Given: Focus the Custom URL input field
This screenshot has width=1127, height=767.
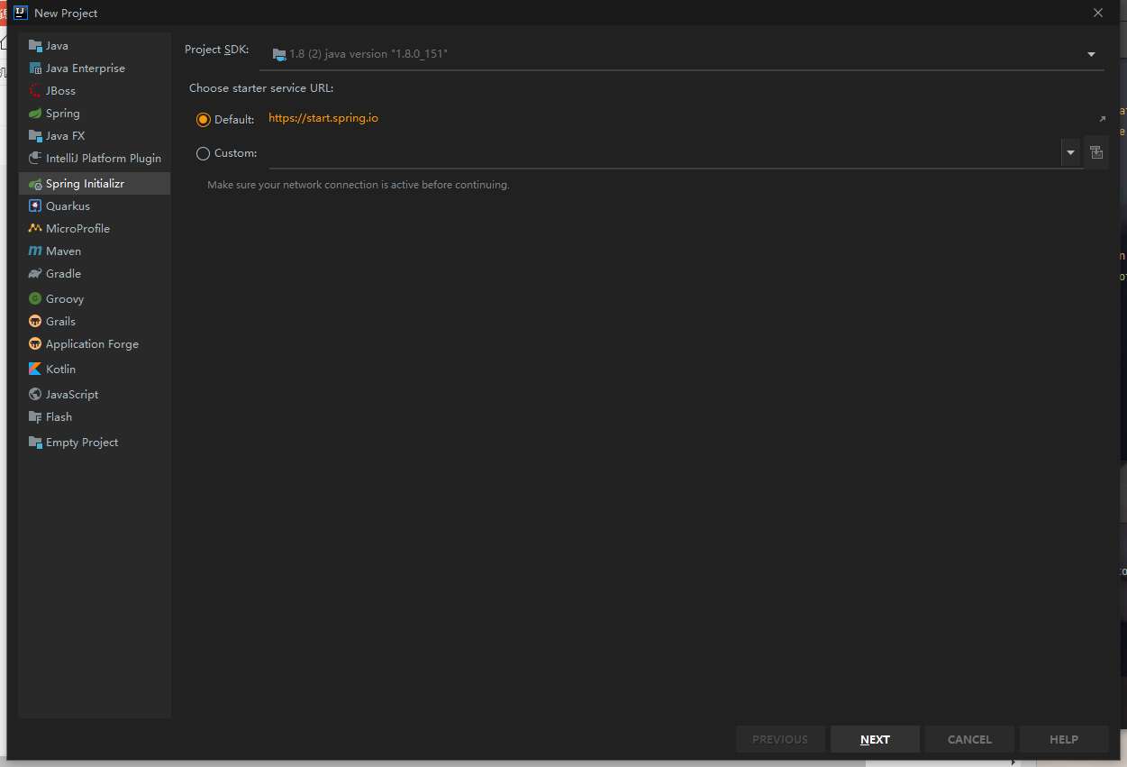Looking at the screenshot, I should pyautogui.click(x=665, y=153).
